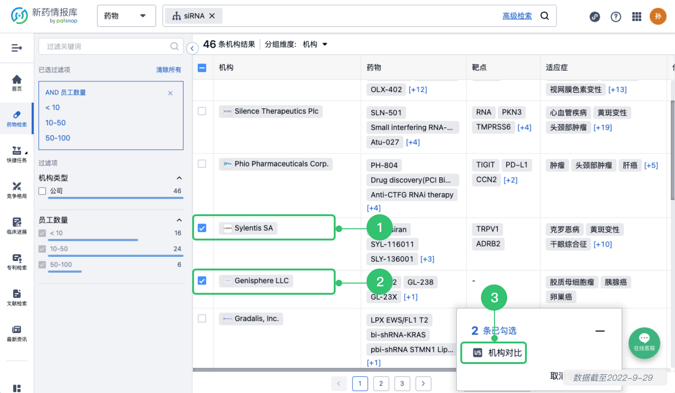Viewport: 675px width, 393px height.
Task: Collapse the 机构类型 filter section
Action: (x=179, y=178)
